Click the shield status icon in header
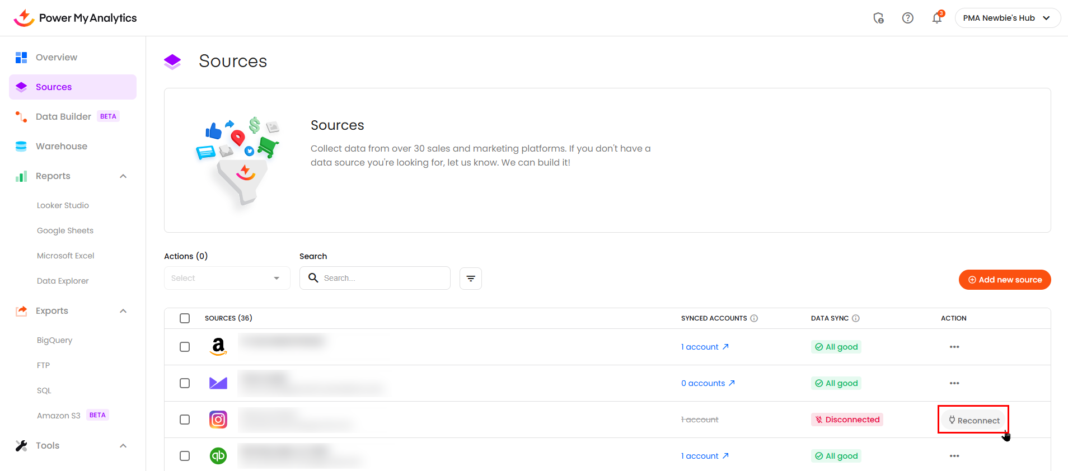The width and height of the screenshot is (1068, 471). [878, 18]
